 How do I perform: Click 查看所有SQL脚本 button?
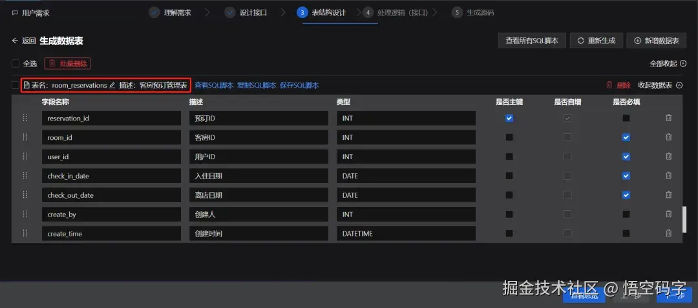[532, 41]
